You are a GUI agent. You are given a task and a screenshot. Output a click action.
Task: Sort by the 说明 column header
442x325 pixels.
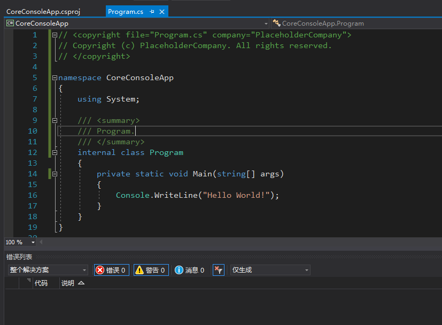click(73, 283)
